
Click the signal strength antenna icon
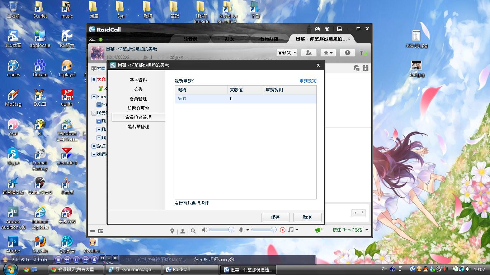(x=363, y=53)
